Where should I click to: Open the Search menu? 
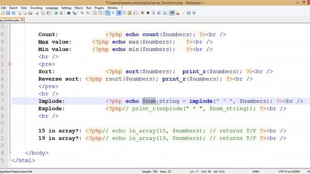click(13, 8)
